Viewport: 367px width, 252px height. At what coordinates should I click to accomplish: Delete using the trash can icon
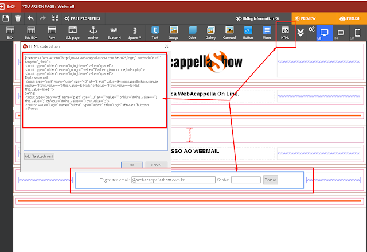pos(18,18)
